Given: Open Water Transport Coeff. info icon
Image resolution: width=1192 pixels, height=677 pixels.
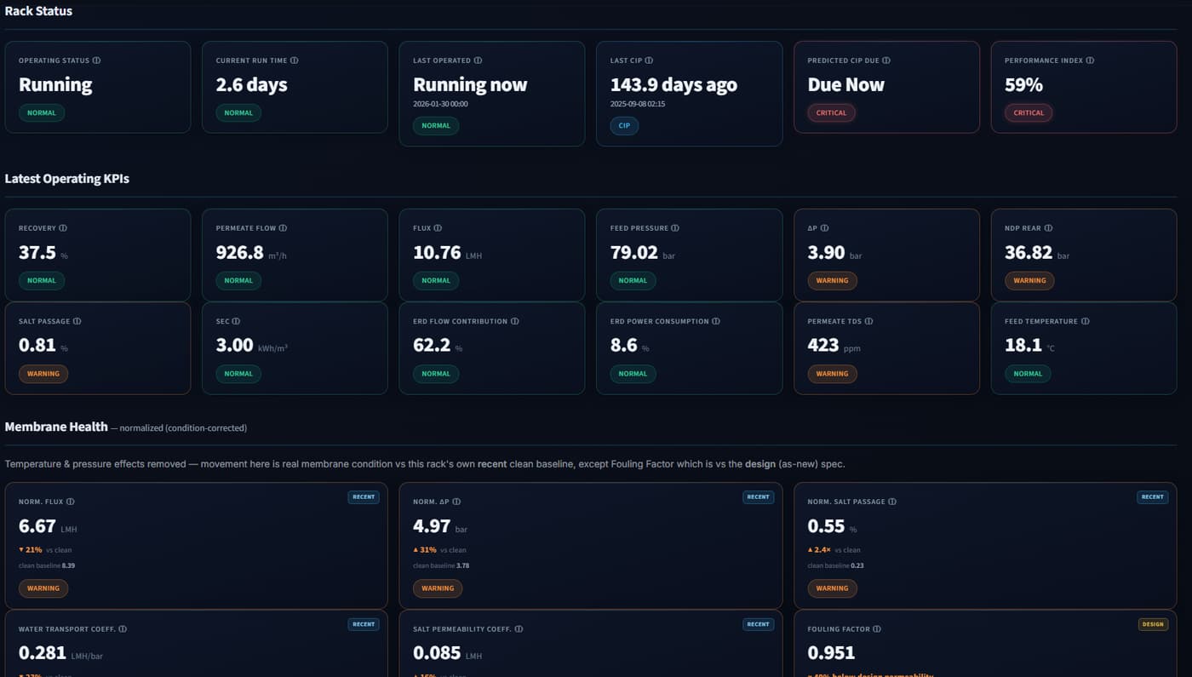Looking at the screenshot, I should click(123, 629).
